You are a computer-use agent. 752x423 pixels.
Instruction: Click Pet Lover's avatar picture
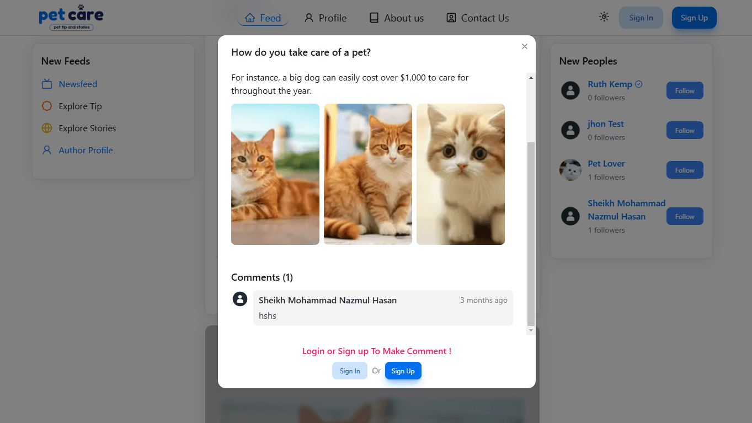click(x=570, y=170)
